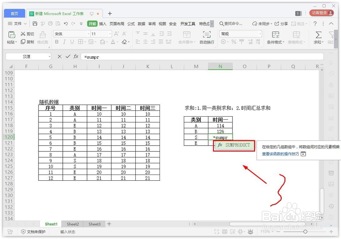
Task: Click the guest login (访客登录) button
Action: tap(322, 13)
